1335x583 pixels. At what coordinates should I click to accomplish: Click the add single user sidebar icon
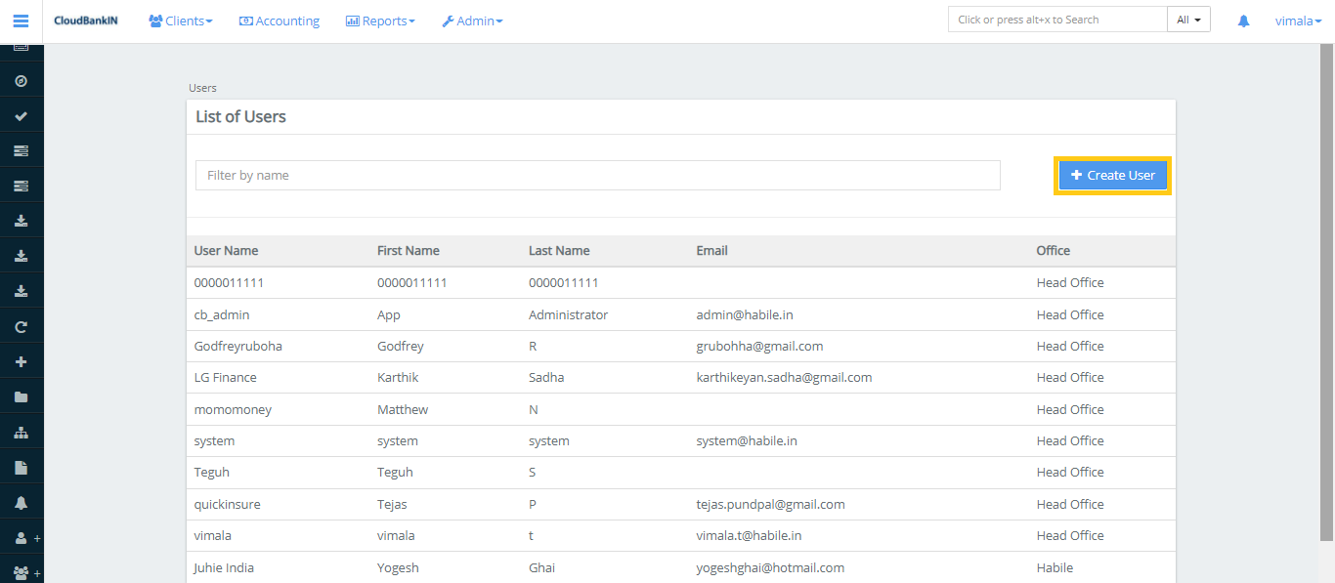tap(22, 538)
